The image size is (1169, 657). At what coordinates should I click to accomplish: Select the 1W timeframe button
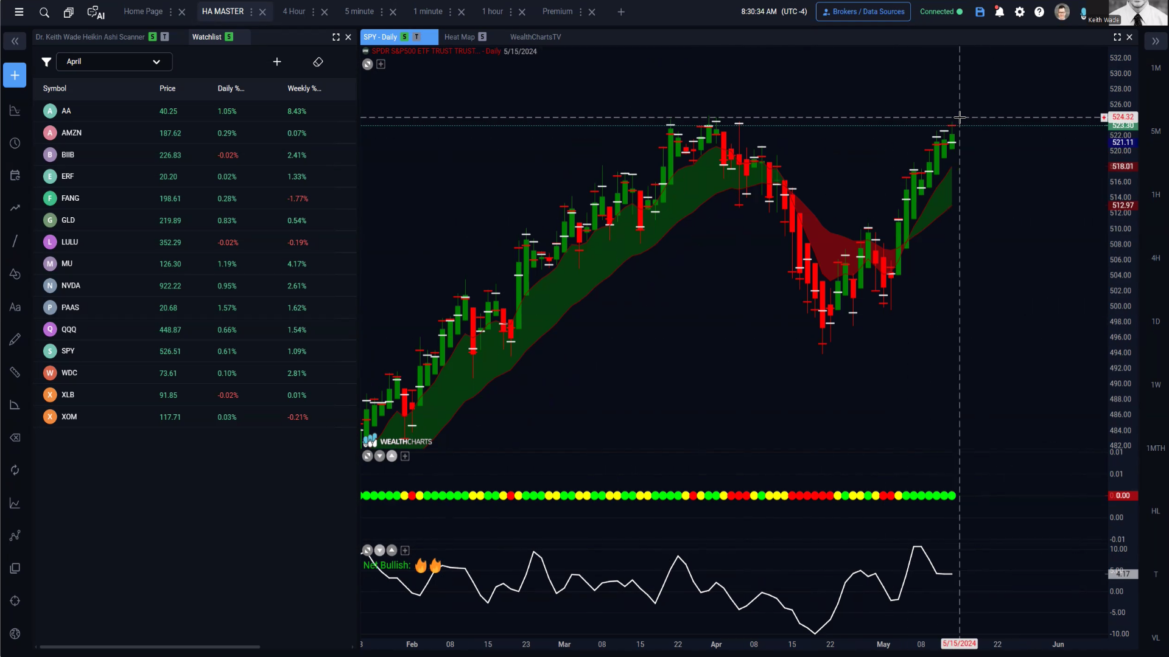[x=1156, y=384]
